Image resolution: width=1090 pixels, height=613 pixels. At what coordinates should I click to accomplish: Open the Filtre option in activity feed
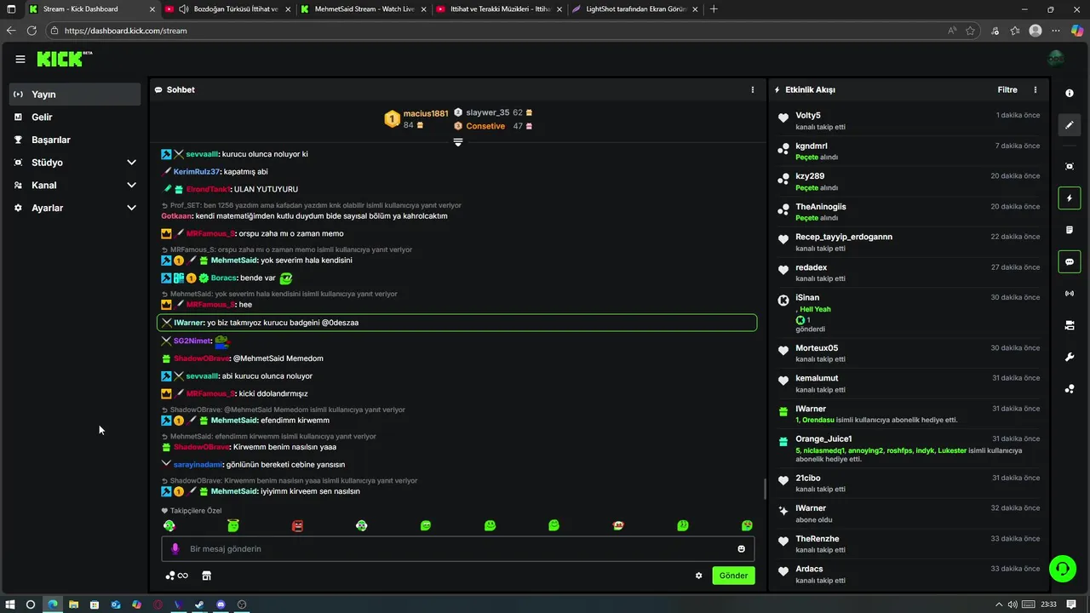[1007, 89]
